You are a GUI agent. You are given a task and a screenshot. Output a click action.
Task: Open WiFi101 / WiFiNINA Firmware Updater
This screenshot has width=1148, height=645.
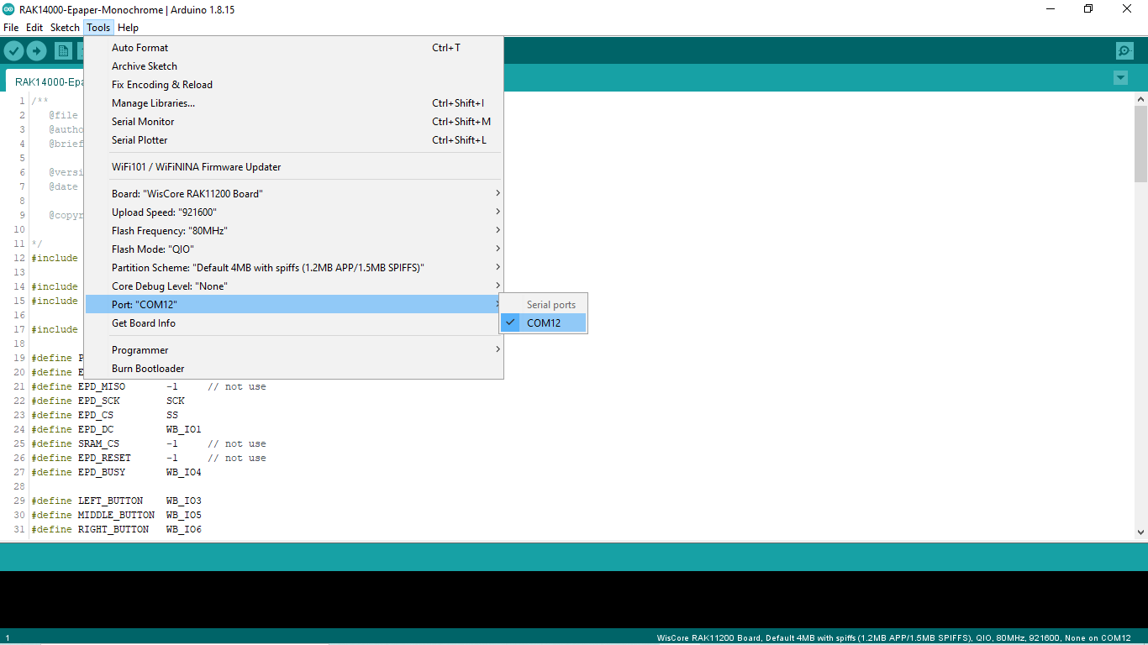(294, 167)
